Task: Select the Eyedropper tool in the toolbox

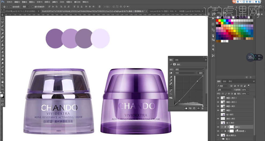Action: pos(2,34)
